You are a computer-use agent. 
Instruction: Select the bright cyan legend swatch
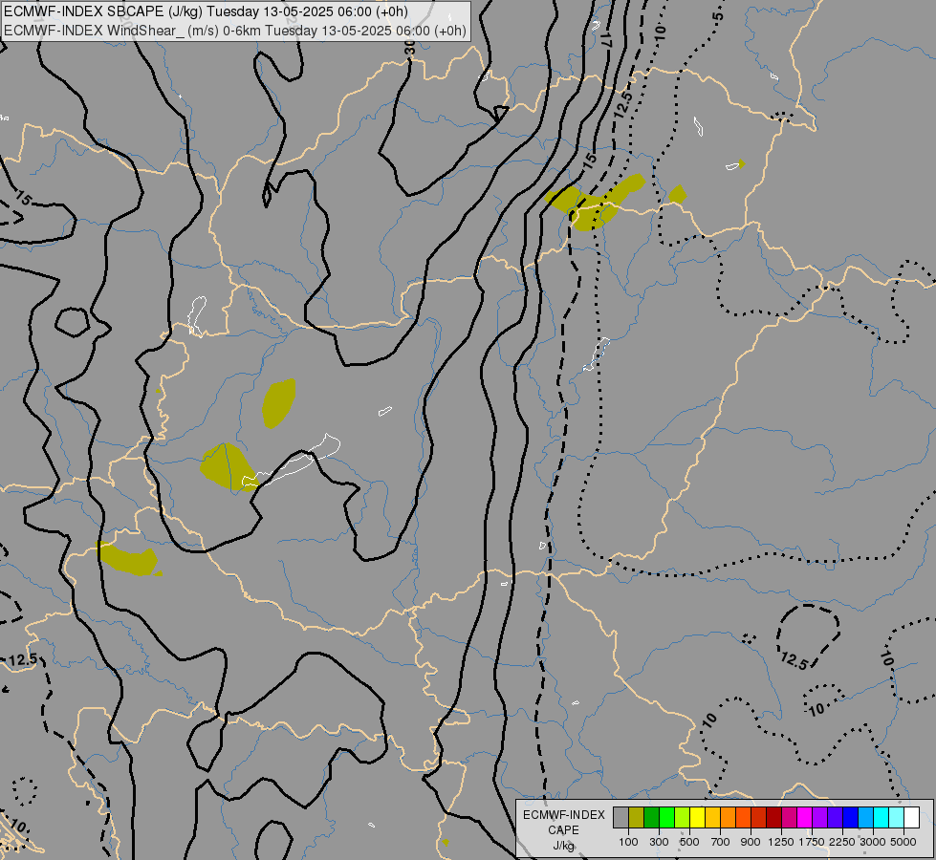pos(882,817)
